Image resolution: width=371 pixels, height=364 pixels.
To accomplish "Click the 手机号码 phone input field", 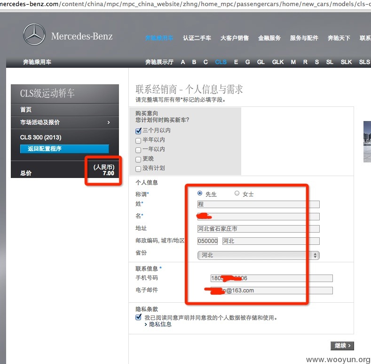I will (x=272, y=278).
